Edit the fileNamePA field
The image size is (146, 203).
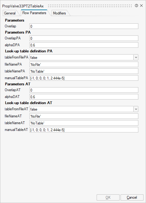[x=84, y=64]
